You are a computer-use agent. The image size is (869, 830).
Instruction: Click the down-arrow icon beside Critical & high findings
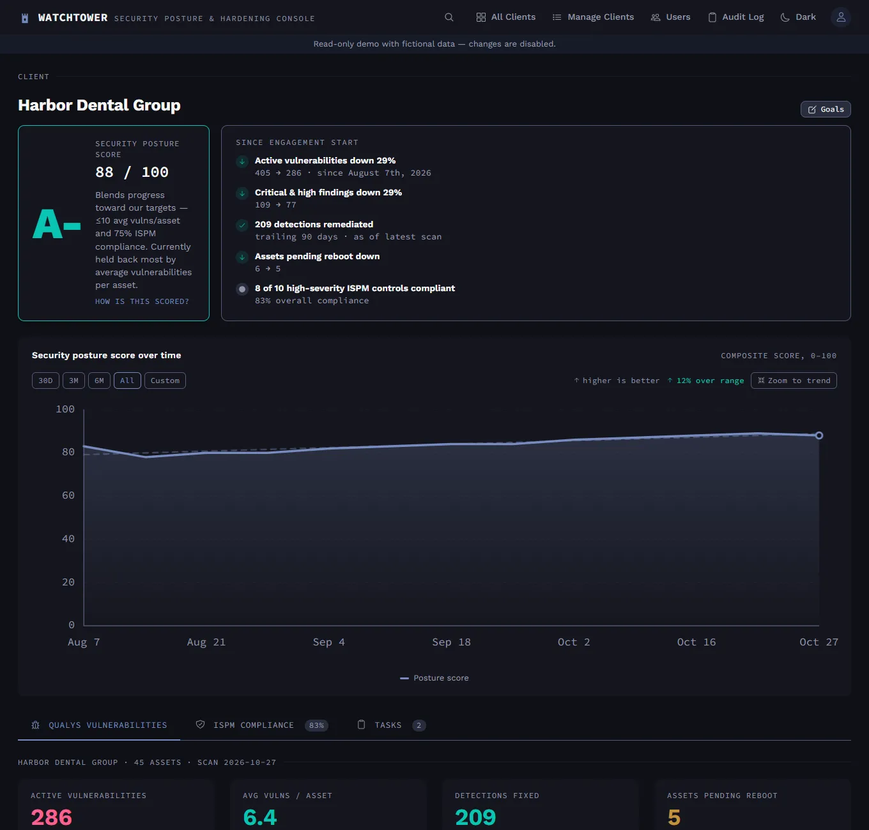coord(242,193)
